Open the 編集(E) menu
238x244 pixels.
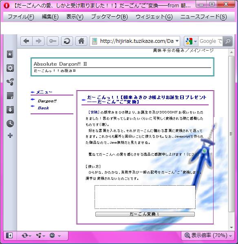click(50, 17)
